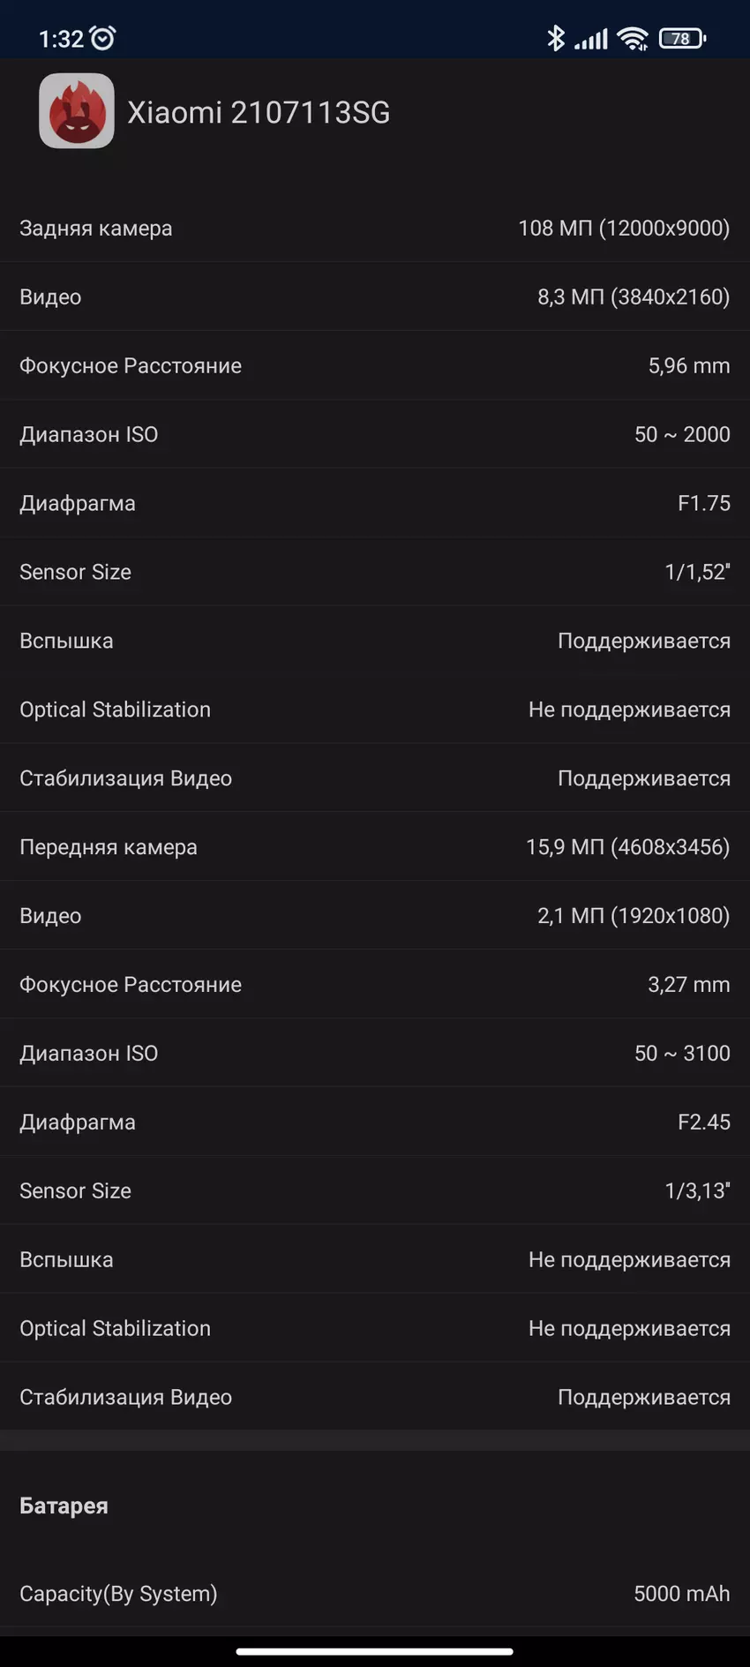Tap the F2.45 aperture row
Image resolution: width=750 pixels, height=1667 pixels.
(x=374, y=1123)
